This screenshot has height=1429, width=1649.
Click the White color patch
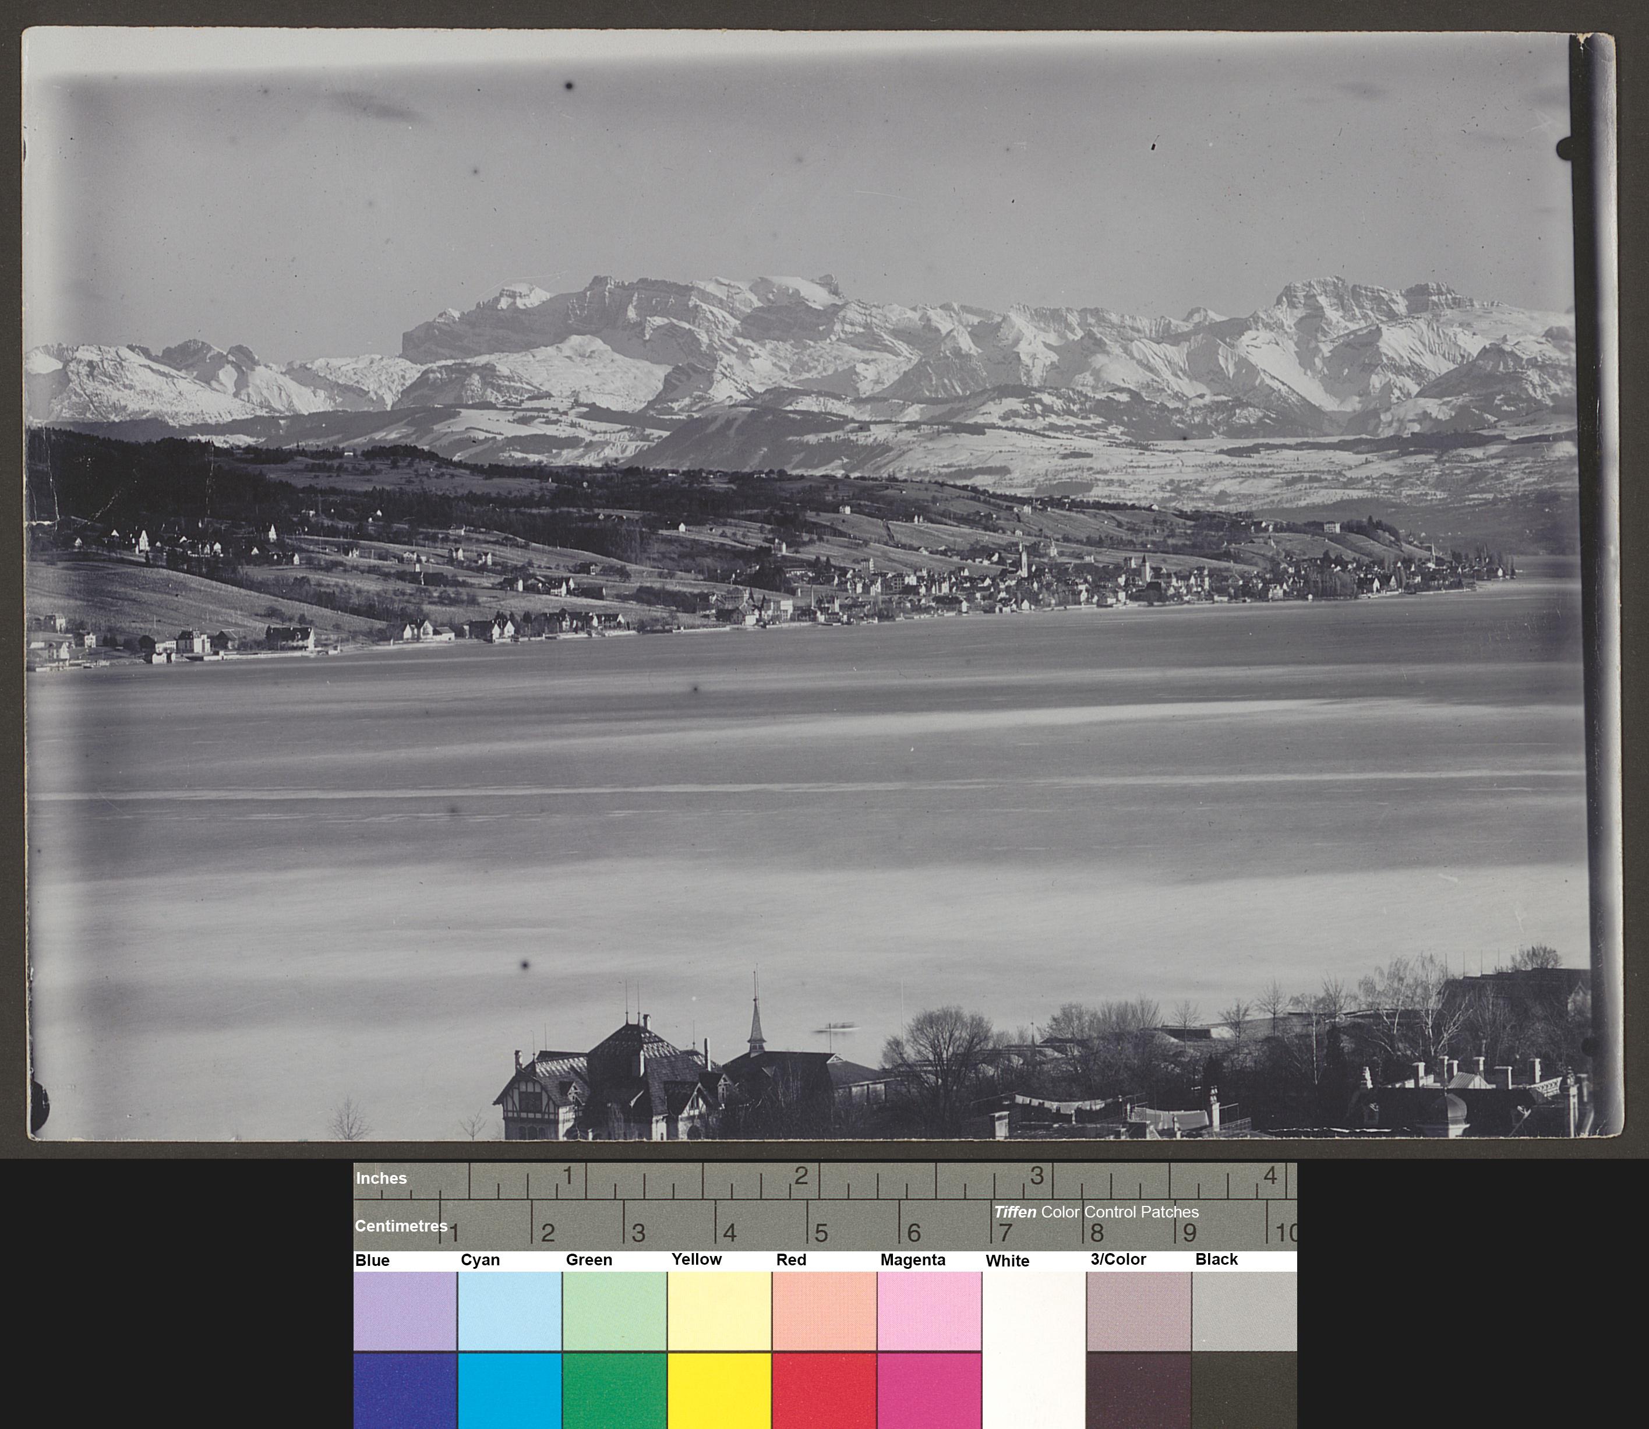tap(1034, 1350)
